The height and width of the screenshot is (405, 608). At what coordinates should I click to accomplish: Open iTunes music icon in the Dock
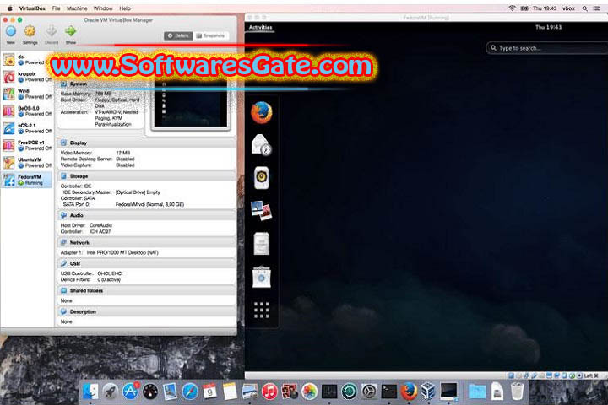tap(269, 391)
